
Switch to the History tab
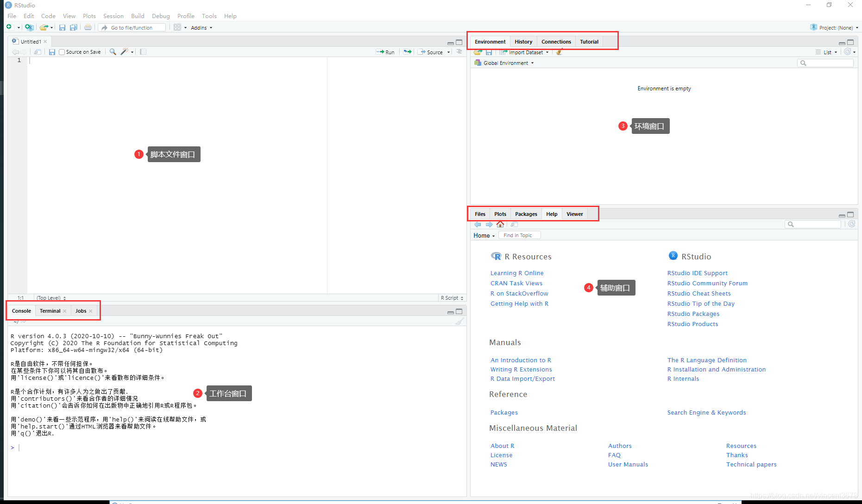(523, 42)
